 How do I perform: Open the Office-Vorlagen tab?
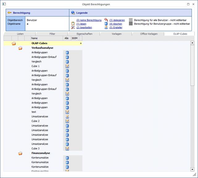coord(148,34)
